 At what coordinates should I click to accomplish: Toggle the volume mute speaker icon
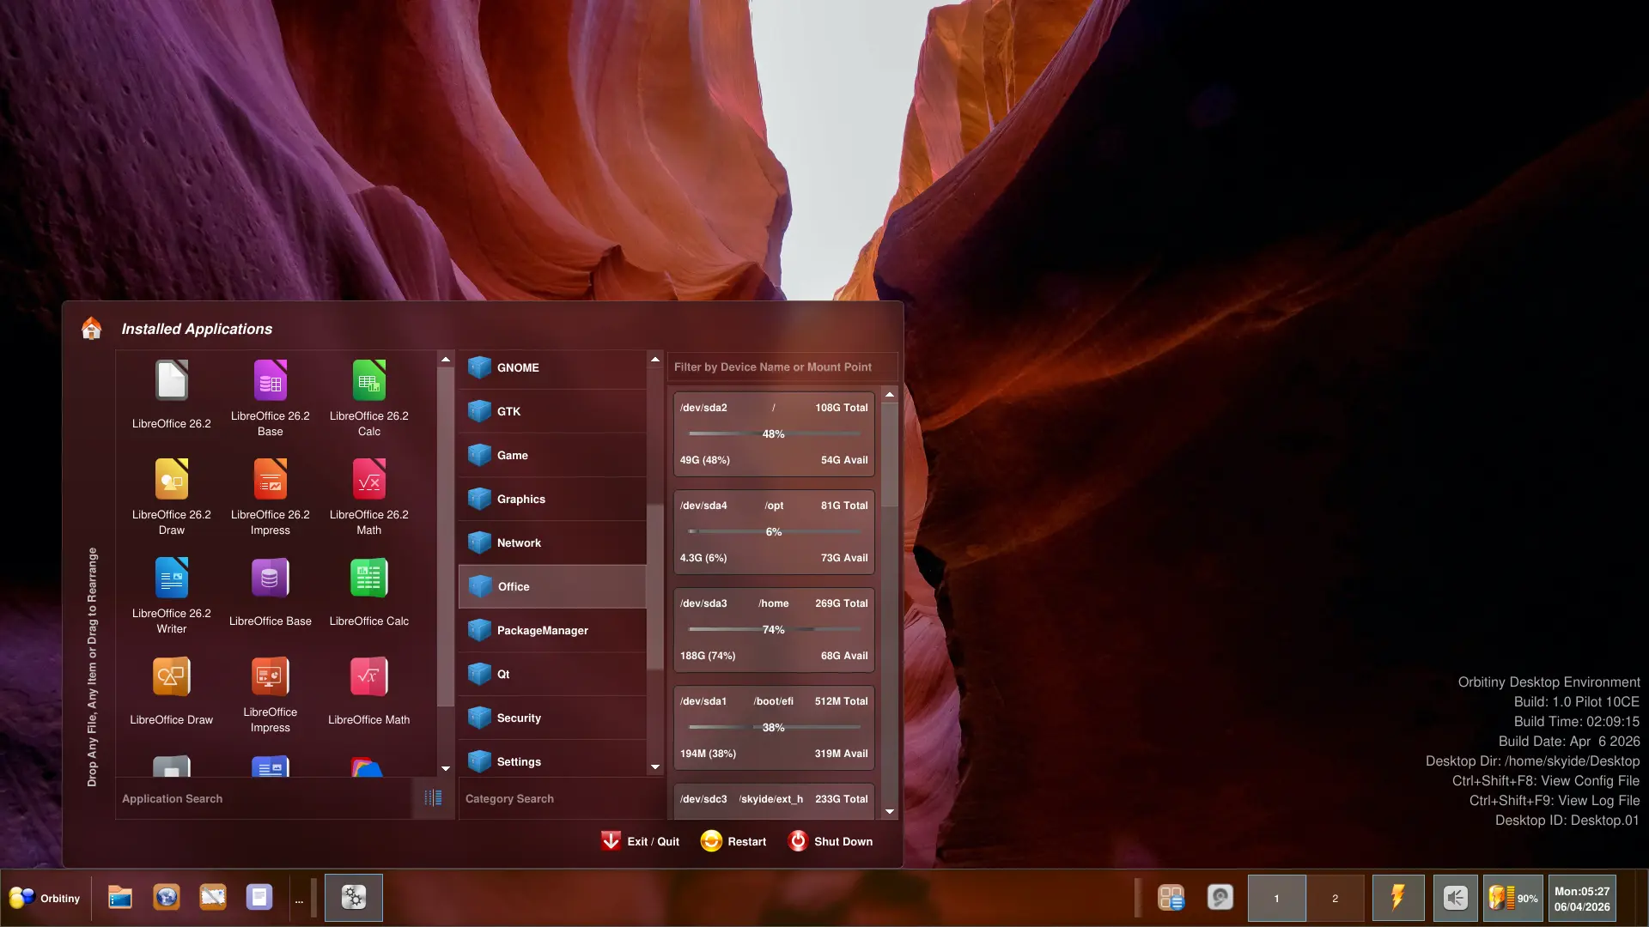[x=1455, y=898]
